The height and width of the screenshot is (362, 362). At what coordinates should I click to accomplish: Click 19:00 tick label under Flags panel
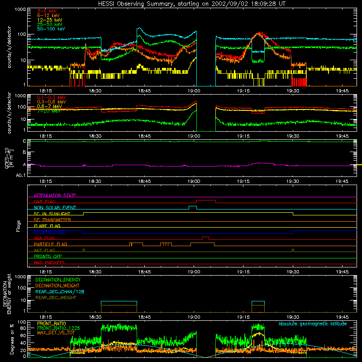[194, 272]
